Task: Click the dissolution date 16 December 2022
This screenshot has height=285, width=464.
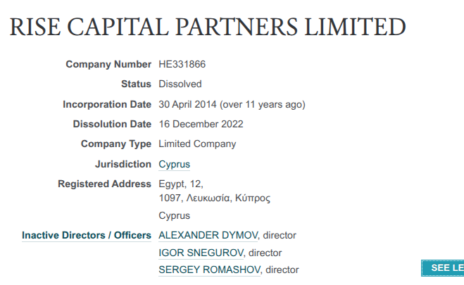Action: [201, 125]
